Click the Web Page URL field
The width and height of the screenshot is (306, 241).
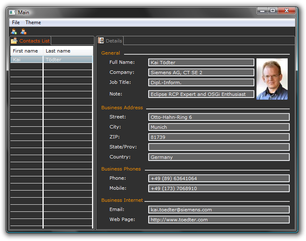(219, 219)
